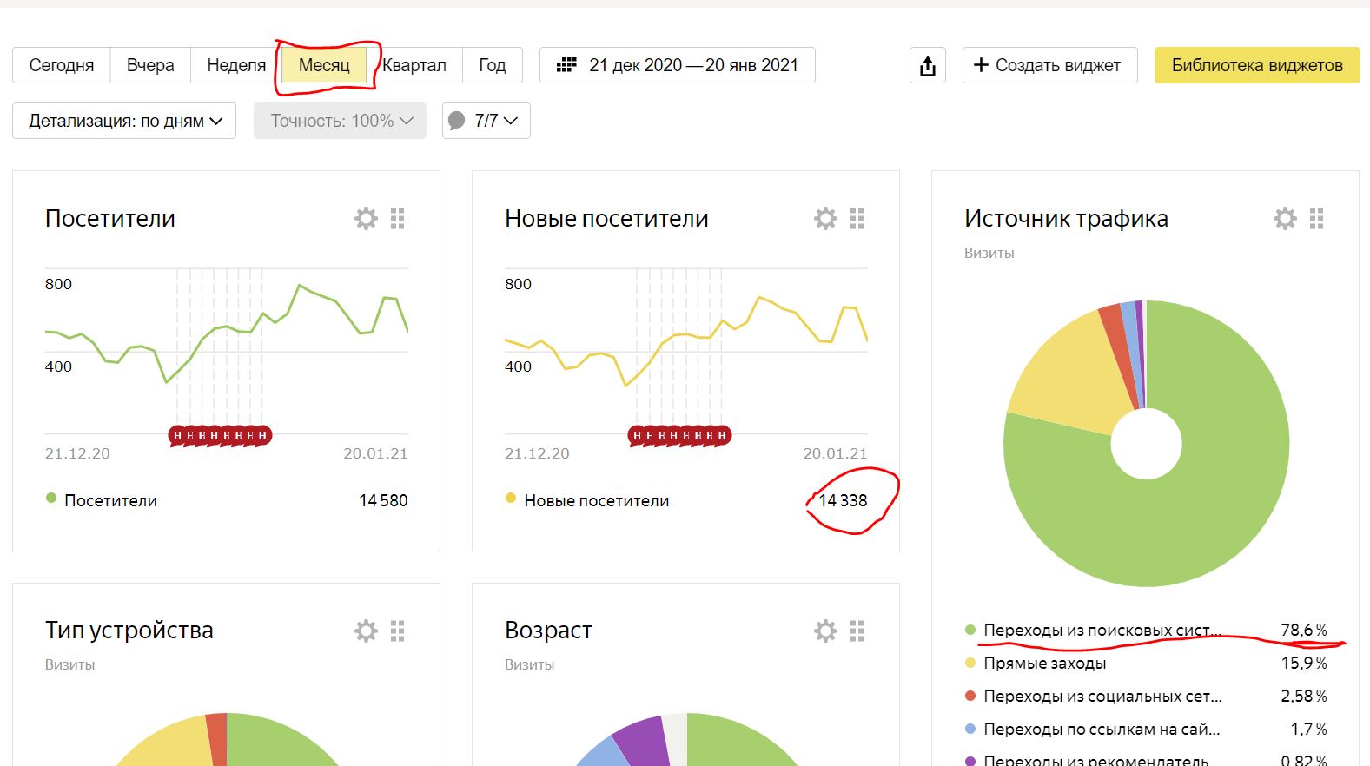Click Библиотека виджетов button
Screen dimensions: 1370x766
1256,65
